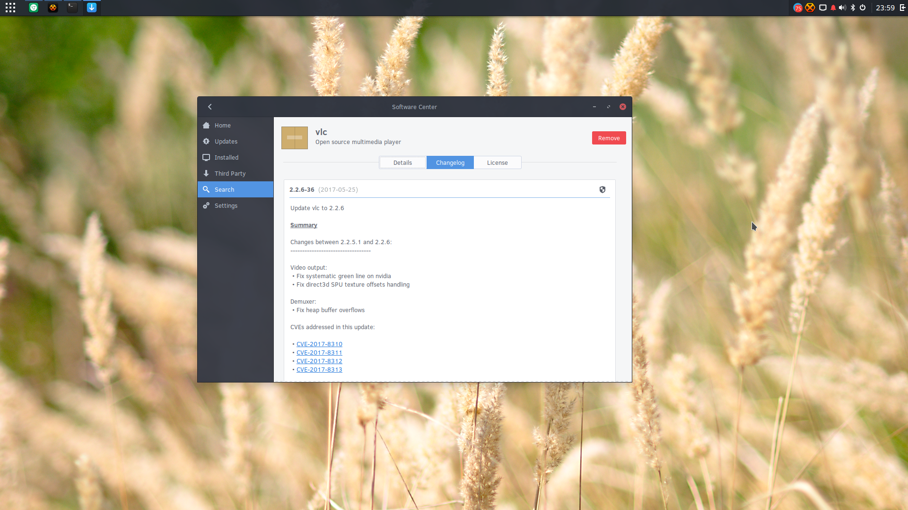Image resolution: width=908 pixels, height=510 pixels.
Task: Open the green shield browser launcher
Action: 34,8
